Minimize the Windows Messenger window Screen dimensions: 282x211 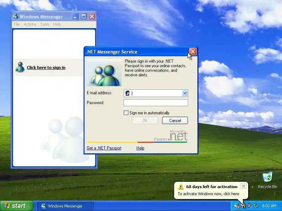pos(75,17)
